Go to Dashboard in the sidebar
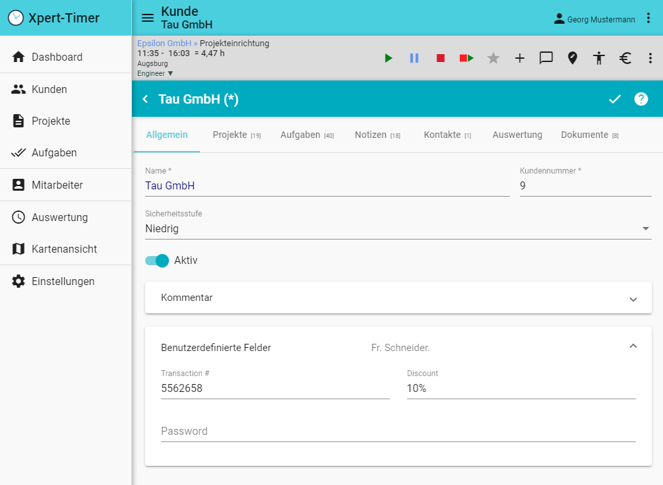 tap(57, 57)
